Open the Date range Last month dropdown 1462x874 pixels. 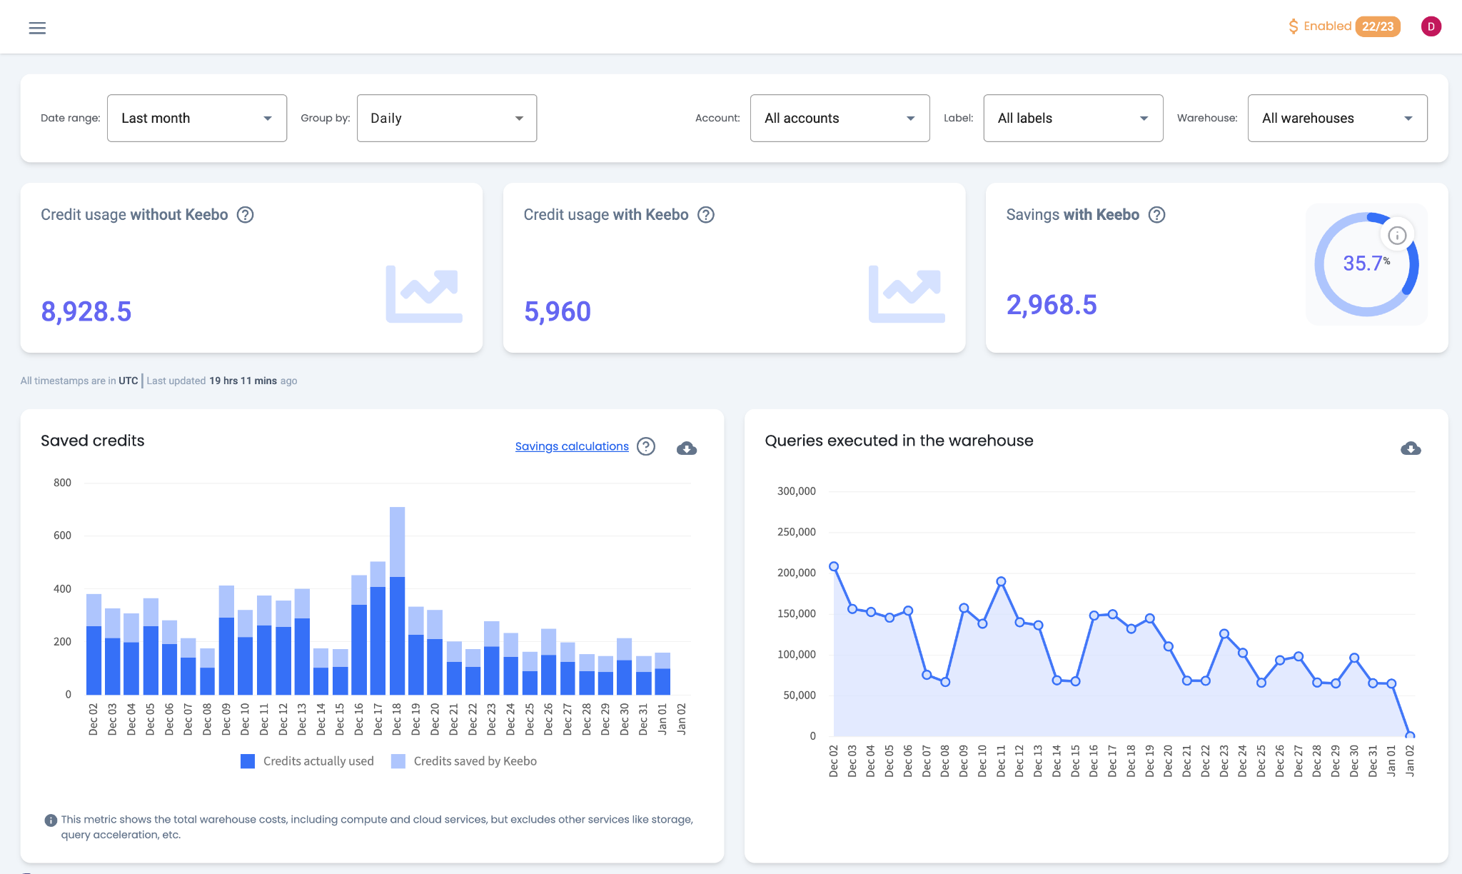click(x=196, y=119)
